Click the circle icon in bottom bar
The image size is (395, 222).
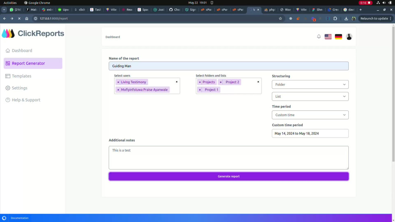pos(4,218)
